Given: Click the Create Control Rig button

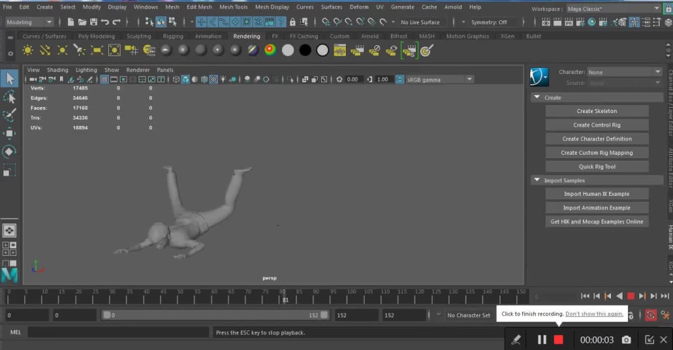Looking at the screenshot, I should click(x=597, y=125).
